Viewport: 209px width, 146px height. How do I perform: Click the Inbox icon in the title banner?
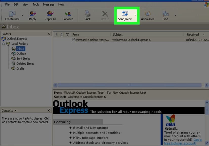[x=4, y=27]
